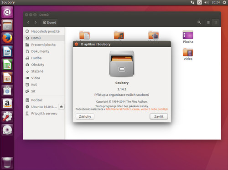The width and height of the screenshot is (228, 170).
Task: Open the Cs keyboard layout indicator
Action: pos(199,2)
